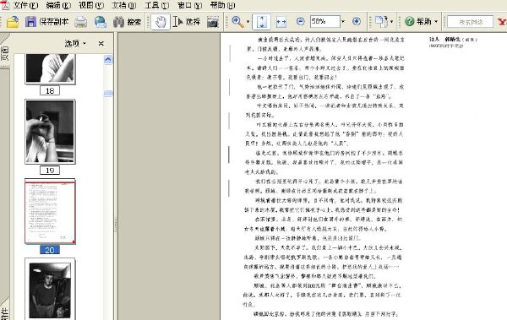Click the printer icon
Image resolution: width=507 pixels, height=320 pixels.
pos(80,22)
